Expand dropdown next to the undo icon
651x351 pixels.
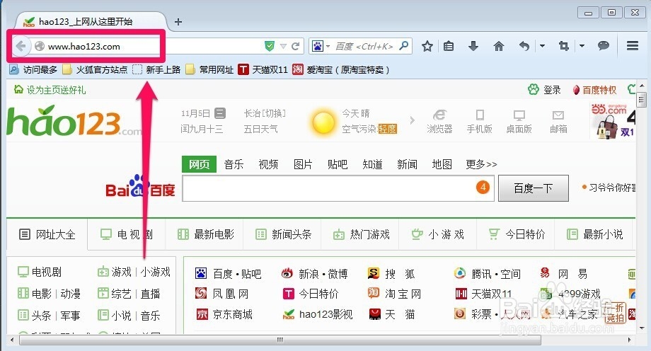click(x=542, y=46)
